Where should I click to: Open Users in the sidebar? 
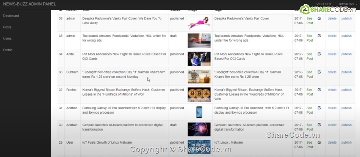coord(7,39)
